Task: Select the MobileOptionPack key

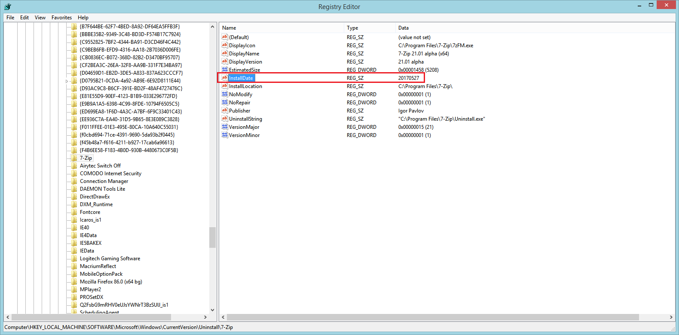Action: coord(101,274)
